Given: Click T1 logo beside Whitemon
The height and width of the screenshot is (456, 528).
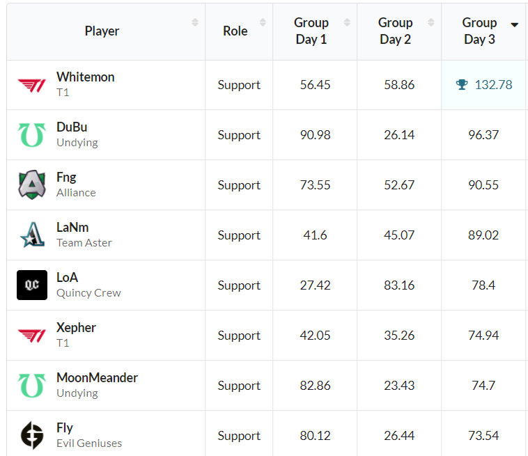Looking at the screenshot, I should click(32, 85).
